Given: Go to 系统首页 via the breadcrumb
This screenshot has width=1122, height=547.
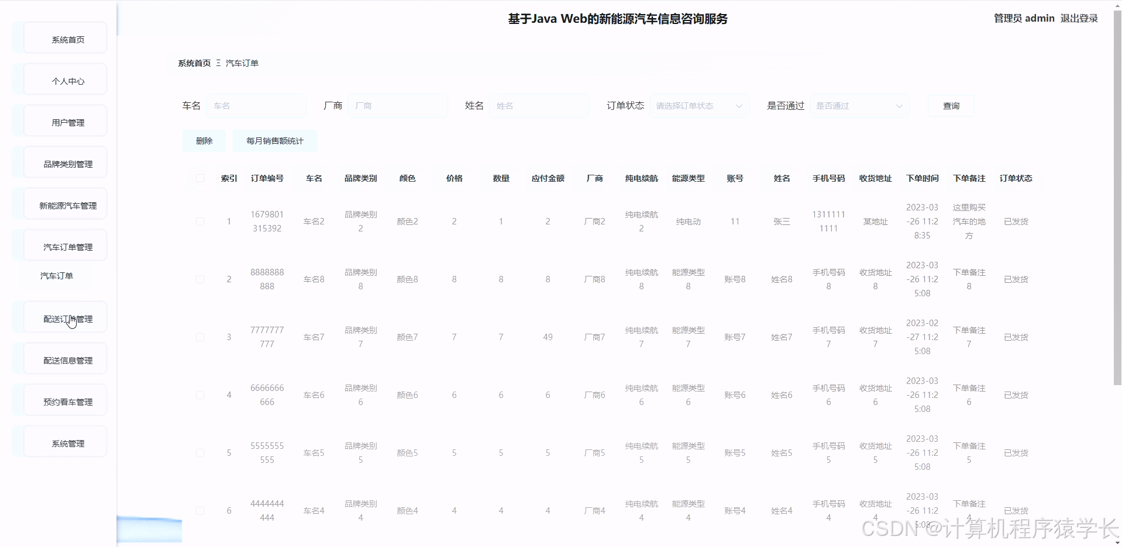Looking at the screenshot, I should coord(194,63).
